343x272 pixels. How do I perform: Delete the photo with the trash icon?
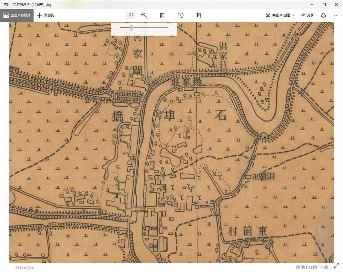[x=162, y=15]
